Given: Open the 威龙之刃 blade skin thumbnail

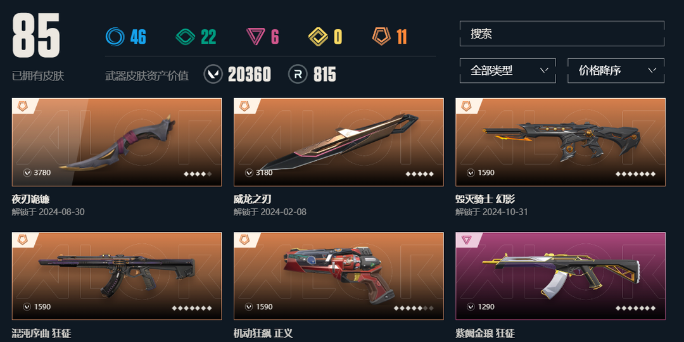Looking at the screenshot, I should (x=339, y=142).
